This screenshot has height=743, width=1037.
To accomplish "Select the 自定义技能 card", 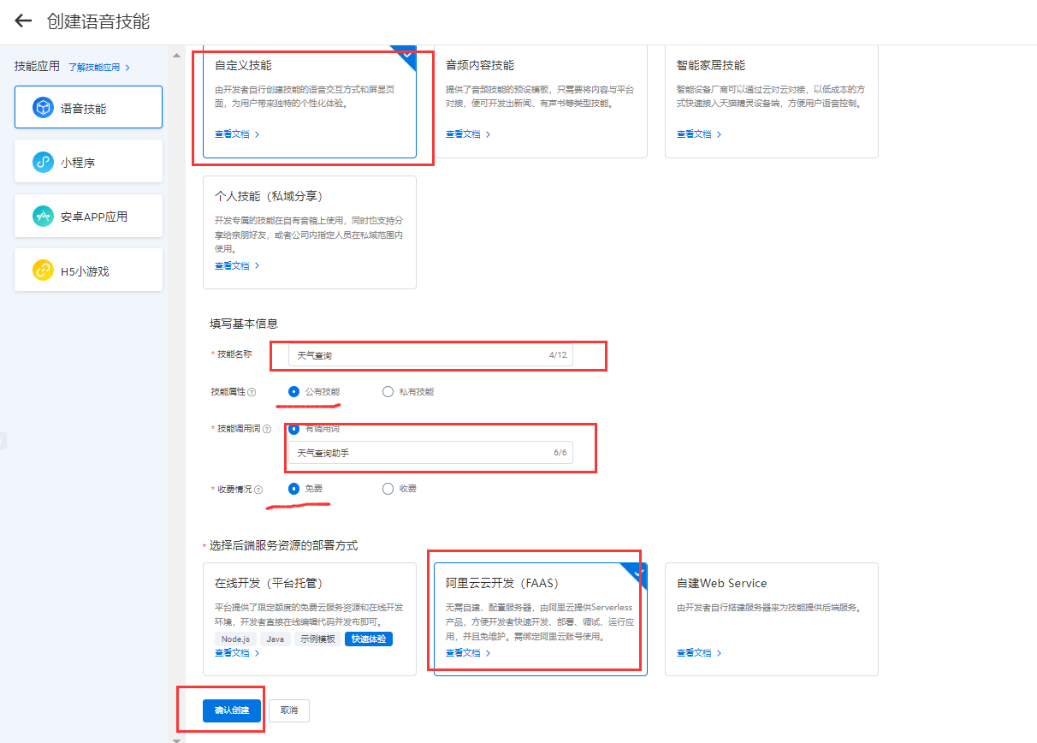I will 310,102.
